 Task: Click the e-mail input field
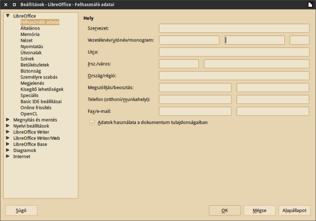273,111
